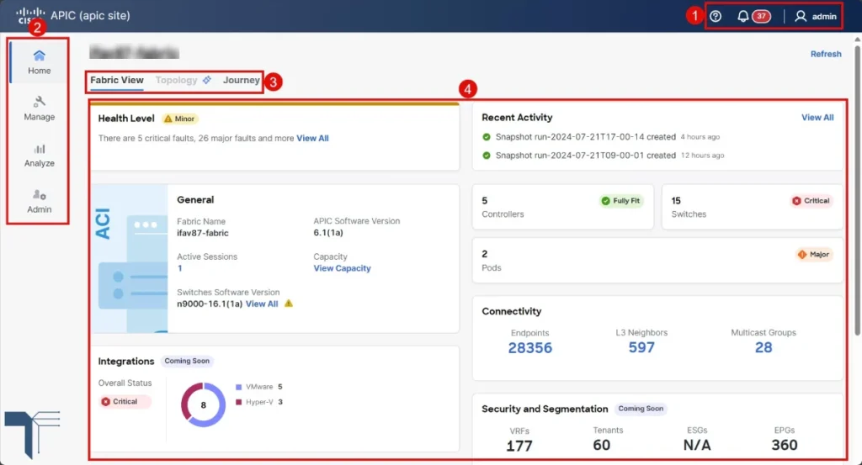Click the green check on 09-00-01 snapshot

coord(486,156)
